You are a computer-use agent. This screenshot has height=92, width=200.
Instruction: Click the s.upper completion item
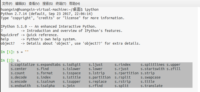pyautogui.click(x=174, y=65)
